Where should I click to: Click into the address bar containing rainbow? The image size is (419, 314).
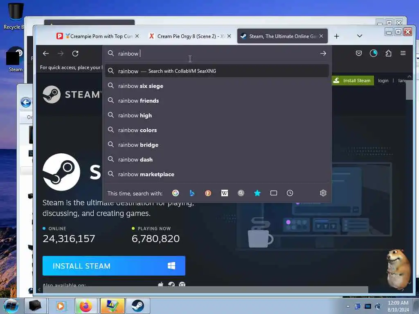[x=216, y=54]
